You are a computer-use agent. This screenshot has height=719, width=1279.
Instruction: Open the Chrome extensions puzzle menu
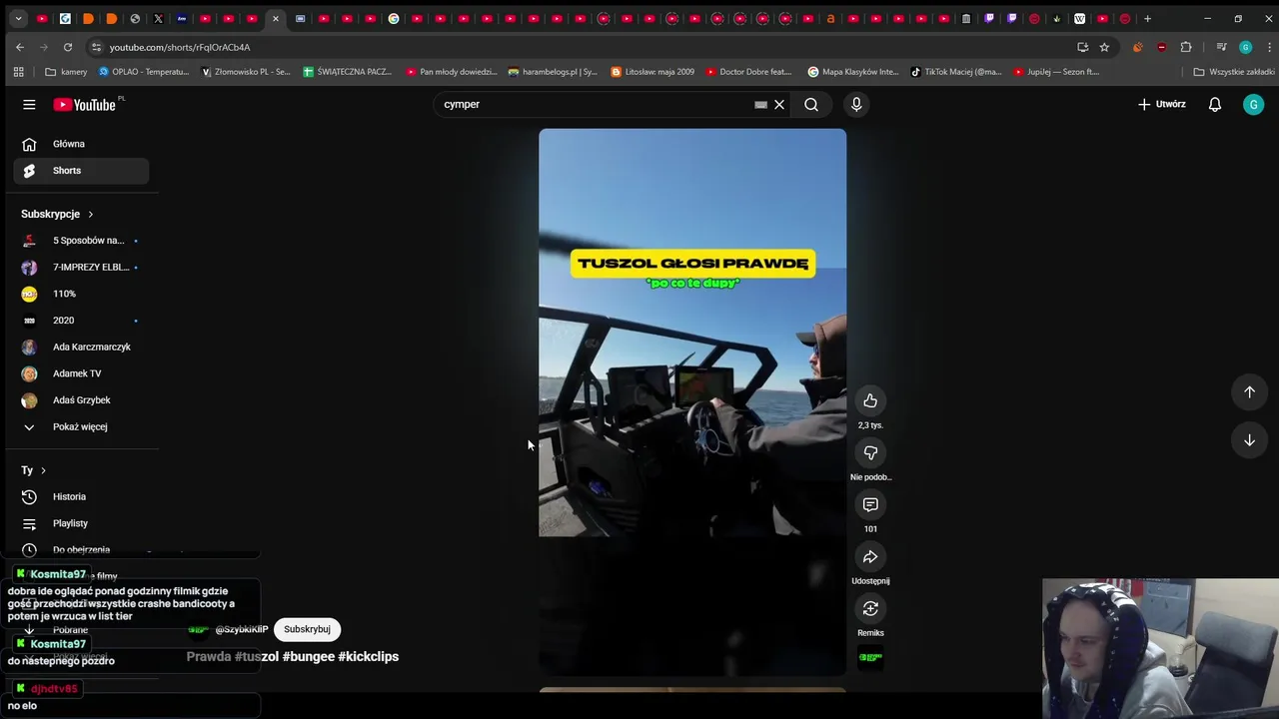click(1186, 47)
